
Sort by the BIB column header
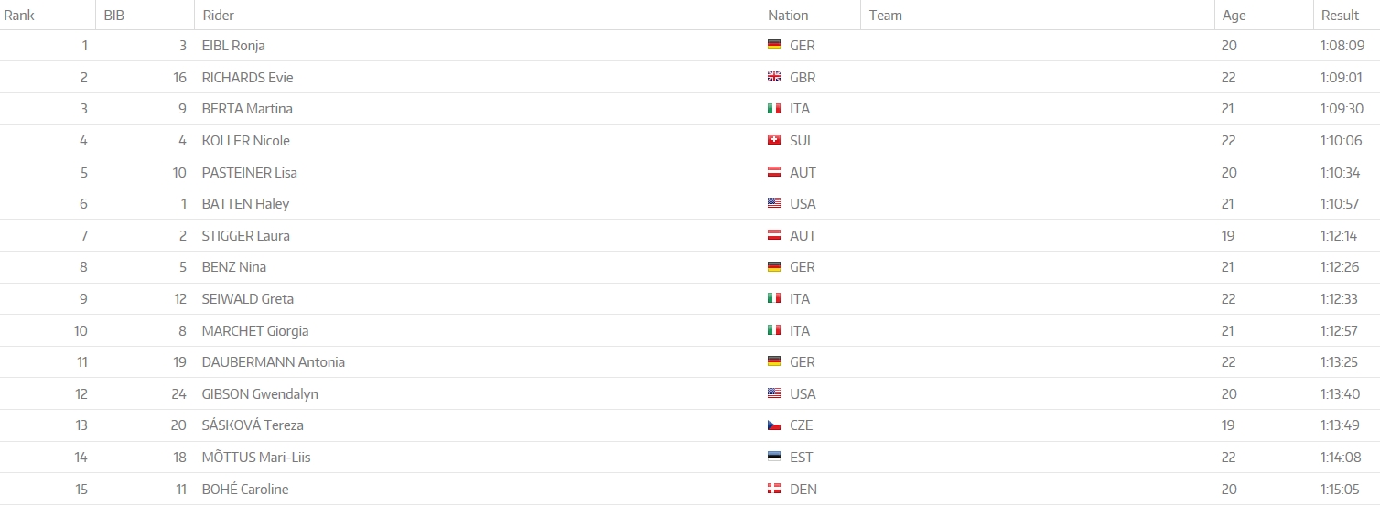pyautogui.click(x=113, y=16)
